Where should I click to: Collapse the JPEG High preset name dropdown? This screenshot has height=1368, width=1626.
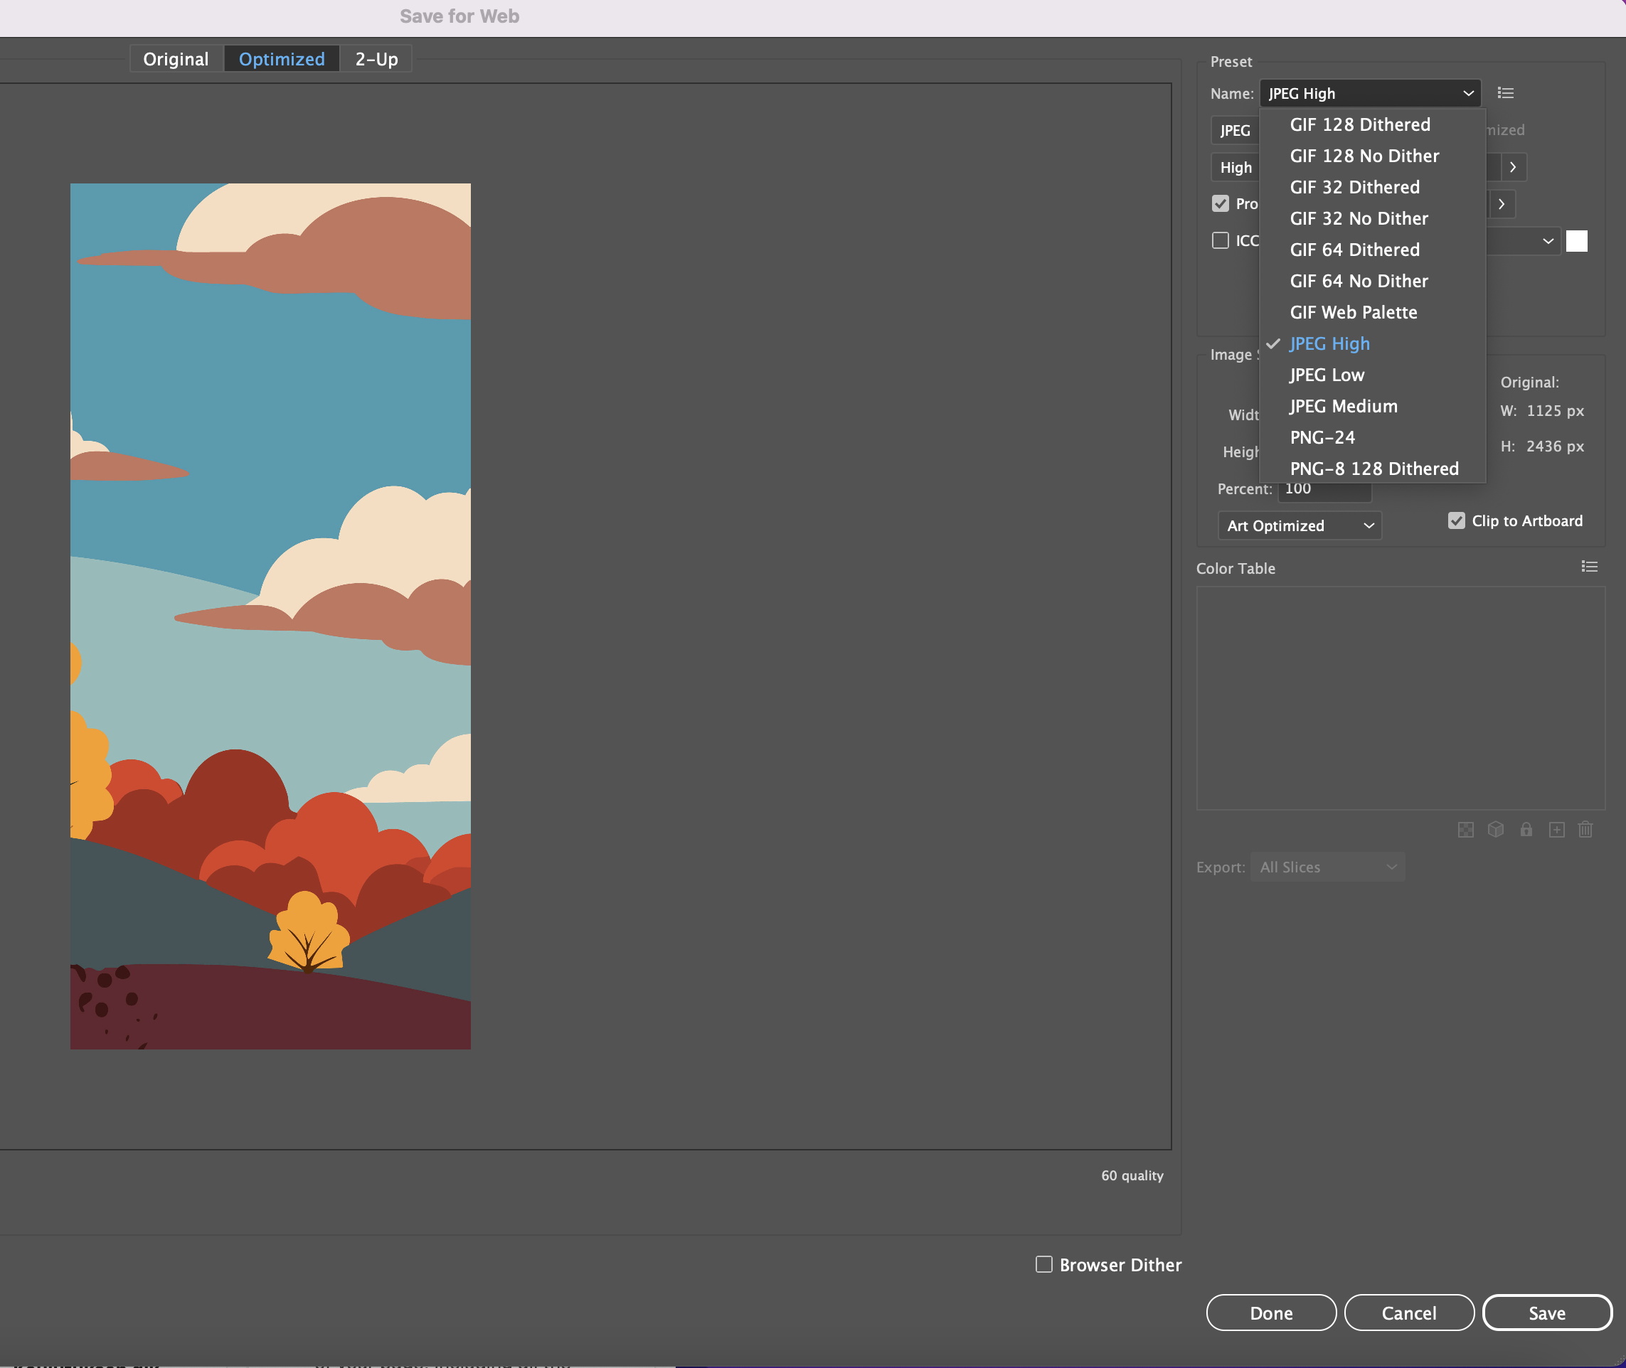coord(1370,93)
